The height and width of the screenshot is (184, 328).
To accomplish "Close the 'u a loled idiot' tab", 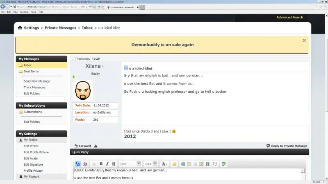I will [x=138, y=7].
